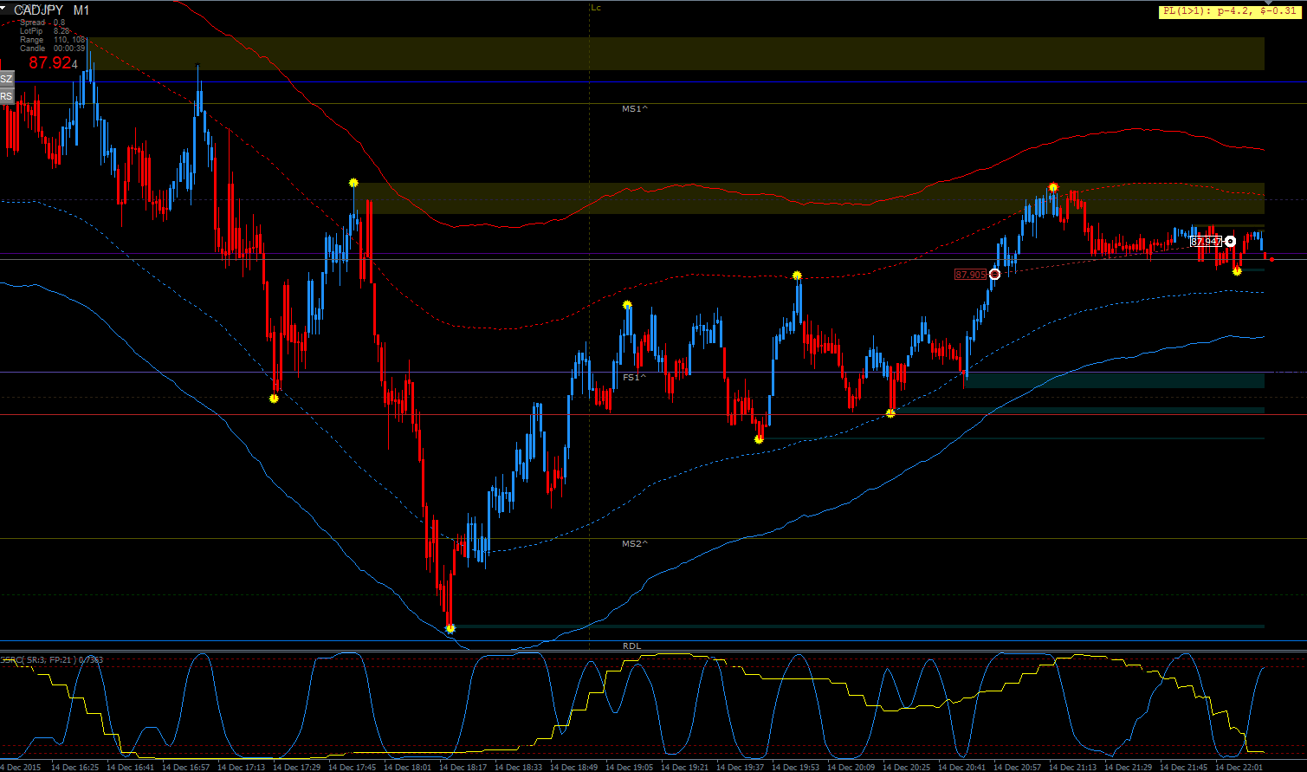
Task: Click the 87.905 price tag
Action: 971,274
